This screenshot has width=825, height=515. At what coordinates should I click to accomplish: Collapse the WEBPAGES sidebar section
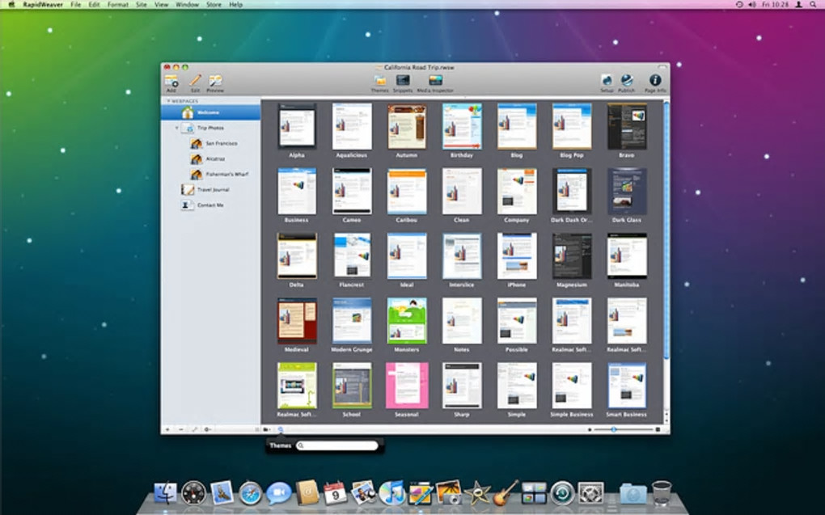(168, 101)
